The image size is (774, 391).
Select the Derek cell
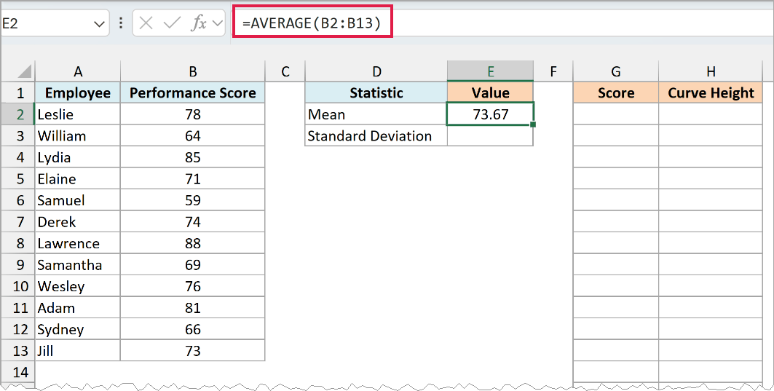[x=77, y=221]
